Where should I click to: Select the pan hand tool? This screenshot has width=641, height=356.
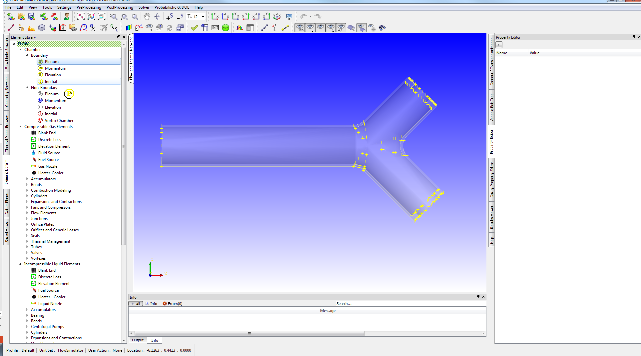click(147, 16)
